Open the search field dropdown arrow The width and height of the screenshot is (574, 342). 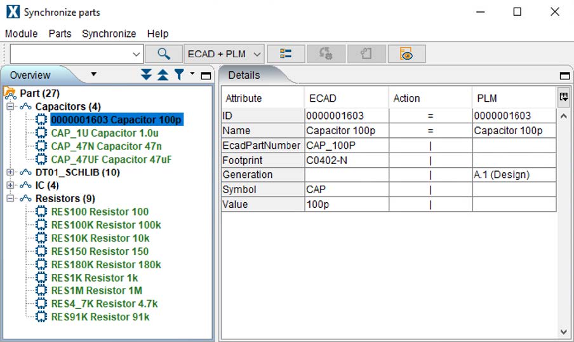point(136,54)
